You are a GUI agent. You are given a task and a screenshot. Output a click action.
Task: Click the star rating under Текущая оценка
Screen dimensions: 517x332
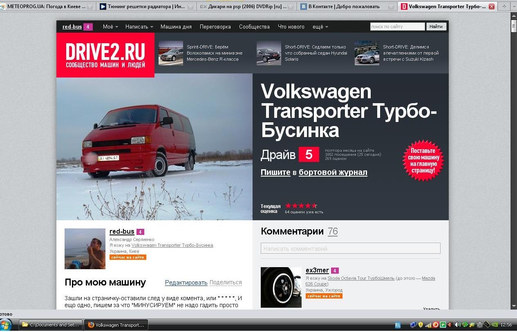[301, 206]
